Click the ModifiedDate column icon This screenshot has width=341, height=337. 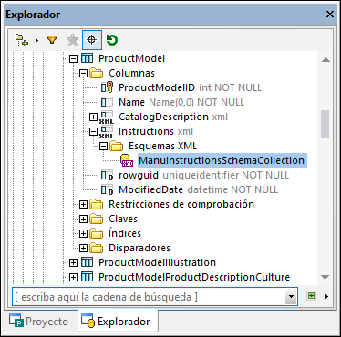click(x=107, y=189)
